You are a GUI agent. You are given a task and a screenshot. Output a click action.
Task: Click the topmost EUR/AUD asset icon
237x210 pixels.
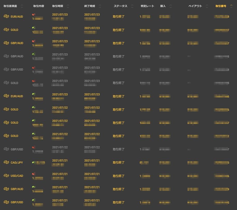6,17
